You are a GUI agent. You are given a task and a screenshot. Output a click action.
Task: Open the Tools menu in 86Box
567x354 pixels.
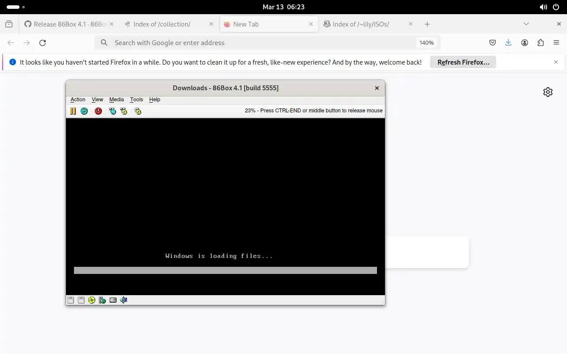tap(136, 100)
